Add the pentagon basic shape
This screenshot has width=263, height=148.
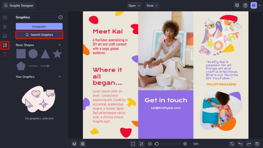pos(21,66)
